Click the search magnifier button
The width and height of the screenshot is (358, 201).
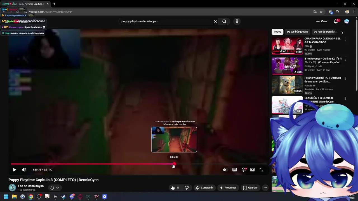[224, 21]
